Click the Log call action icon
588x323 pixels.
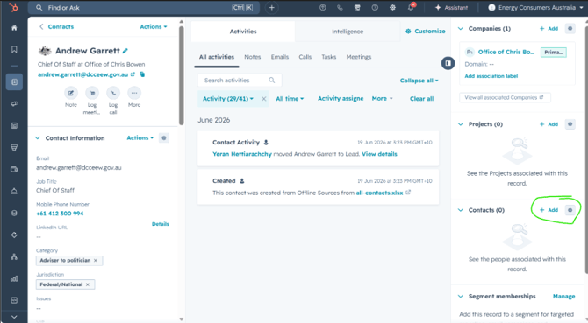click(113, 93)
